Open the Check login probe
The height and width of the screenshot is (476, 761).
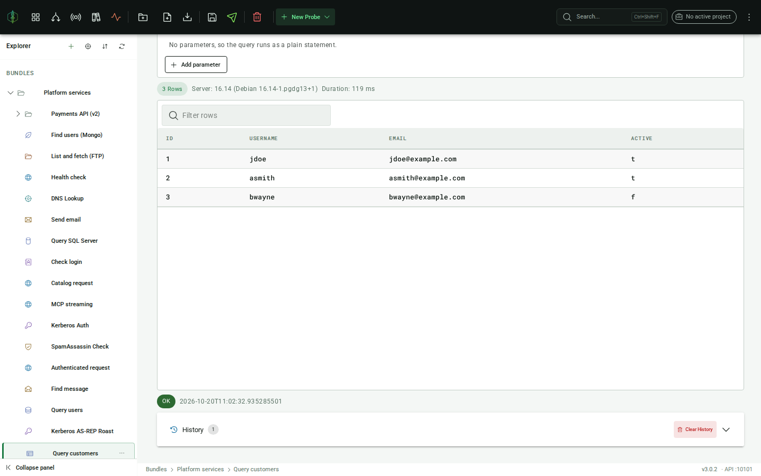pyautogui.click(x=66, y=262)
